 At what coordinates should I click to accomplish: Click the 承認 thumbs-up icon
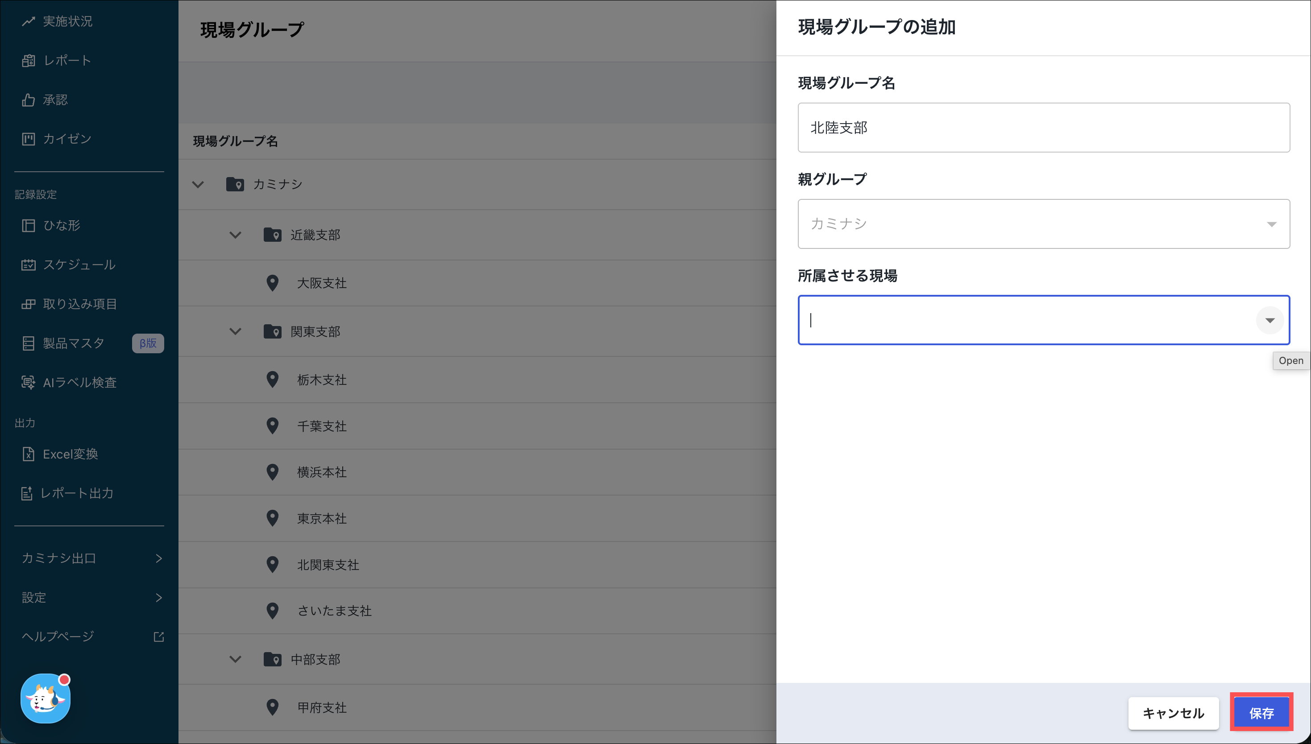[28, 99]
